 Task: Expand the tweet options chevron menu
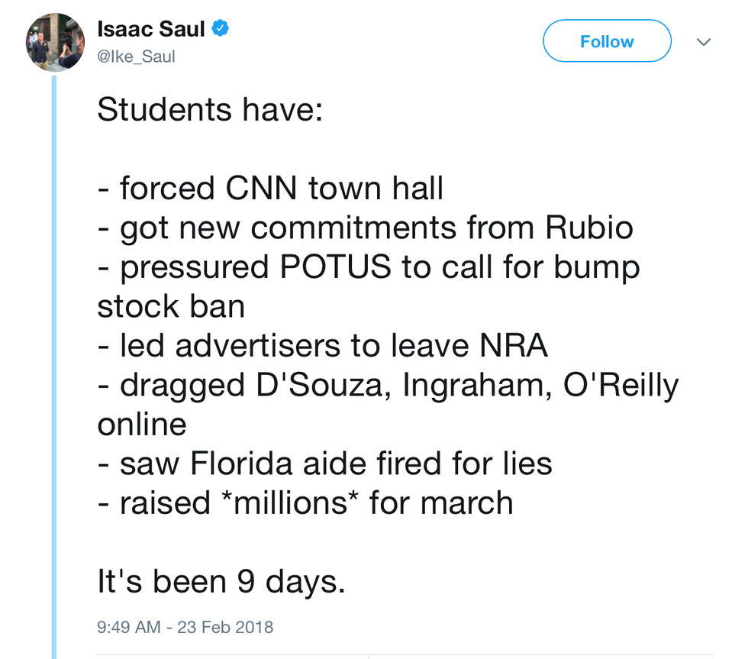pos(704,41)
